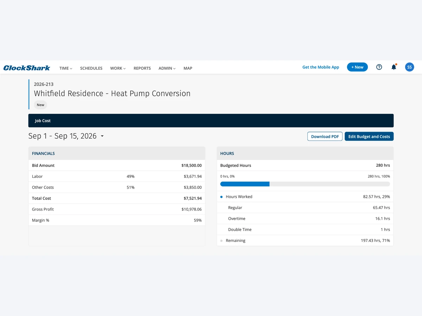Image resolution: width=422 pixels, height=316 pixels.
Task: Click the Hours Worked label
Action: (239, 197)
